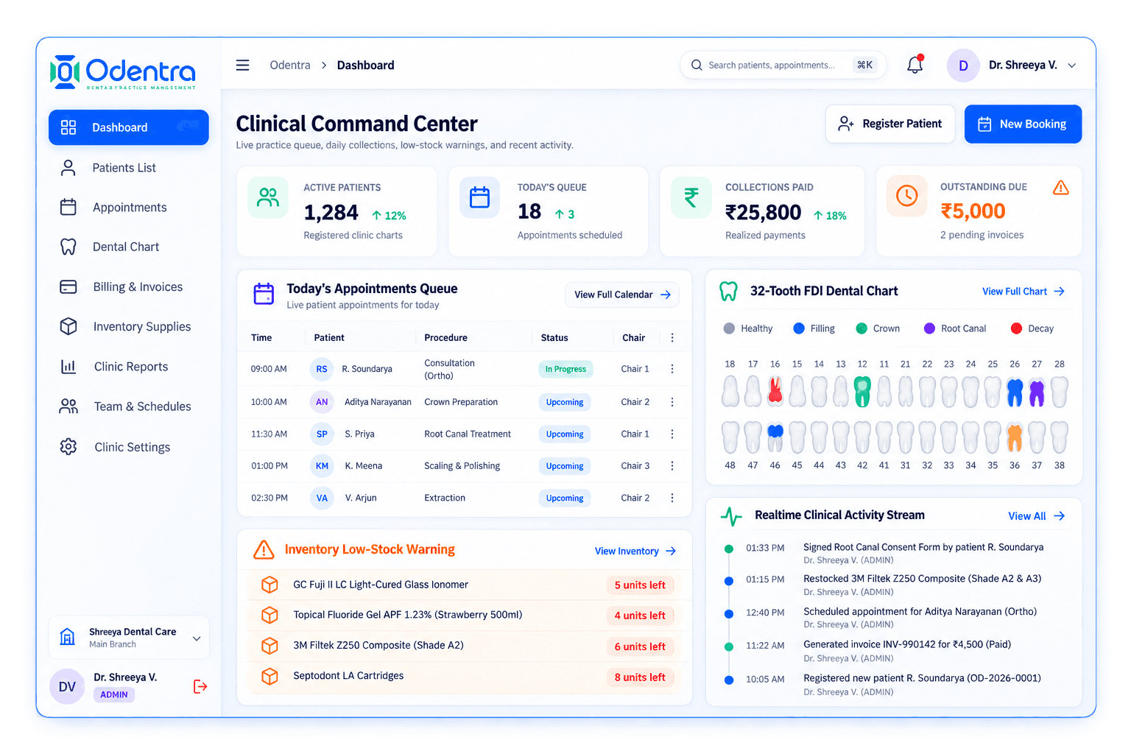Click the Decay red legend swatch
Screen dimensions: 1131x754
[x=1016, y=328]
